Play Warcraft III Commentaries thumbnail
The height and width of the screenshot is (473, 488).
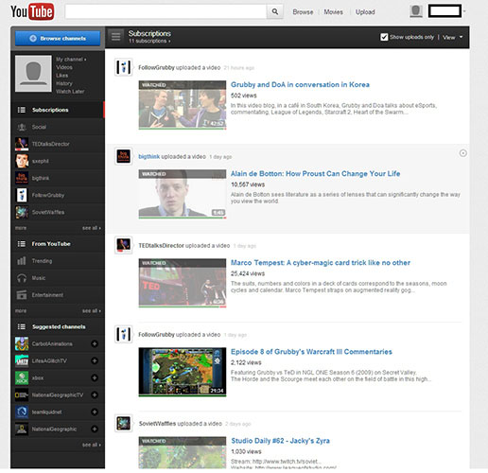tap(183, 372)
